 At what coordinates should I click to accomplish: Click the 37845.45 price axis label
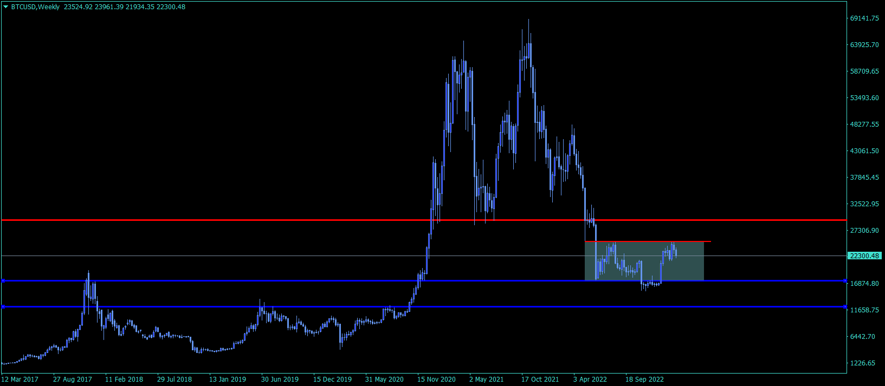point(864,178)
